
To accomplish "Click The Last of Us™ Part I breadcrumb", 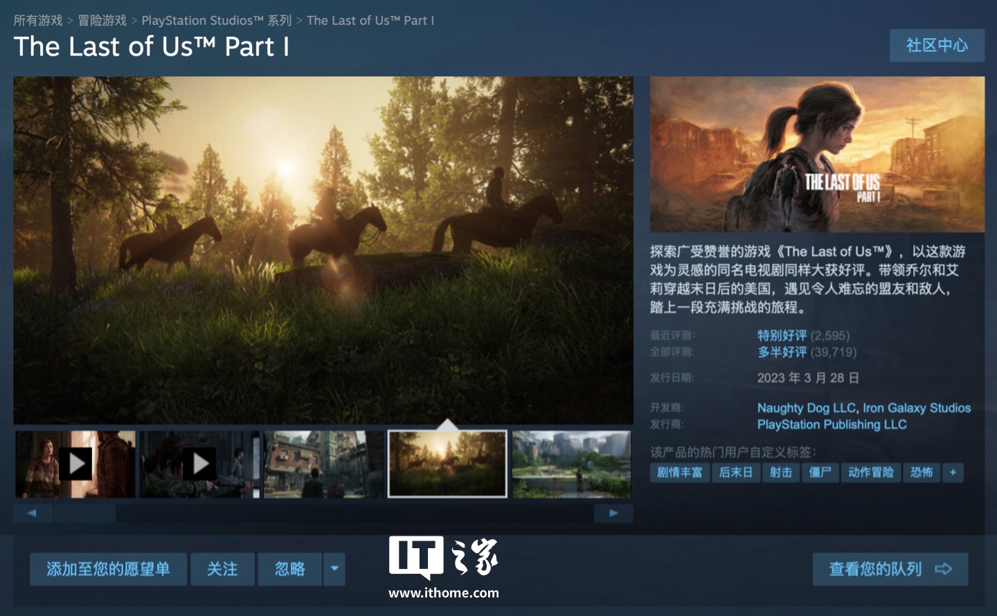I will coord(370,21).
